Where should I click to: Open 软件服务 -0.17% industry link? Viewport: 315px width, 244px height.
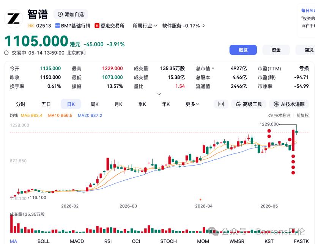(x=181, y=26)
